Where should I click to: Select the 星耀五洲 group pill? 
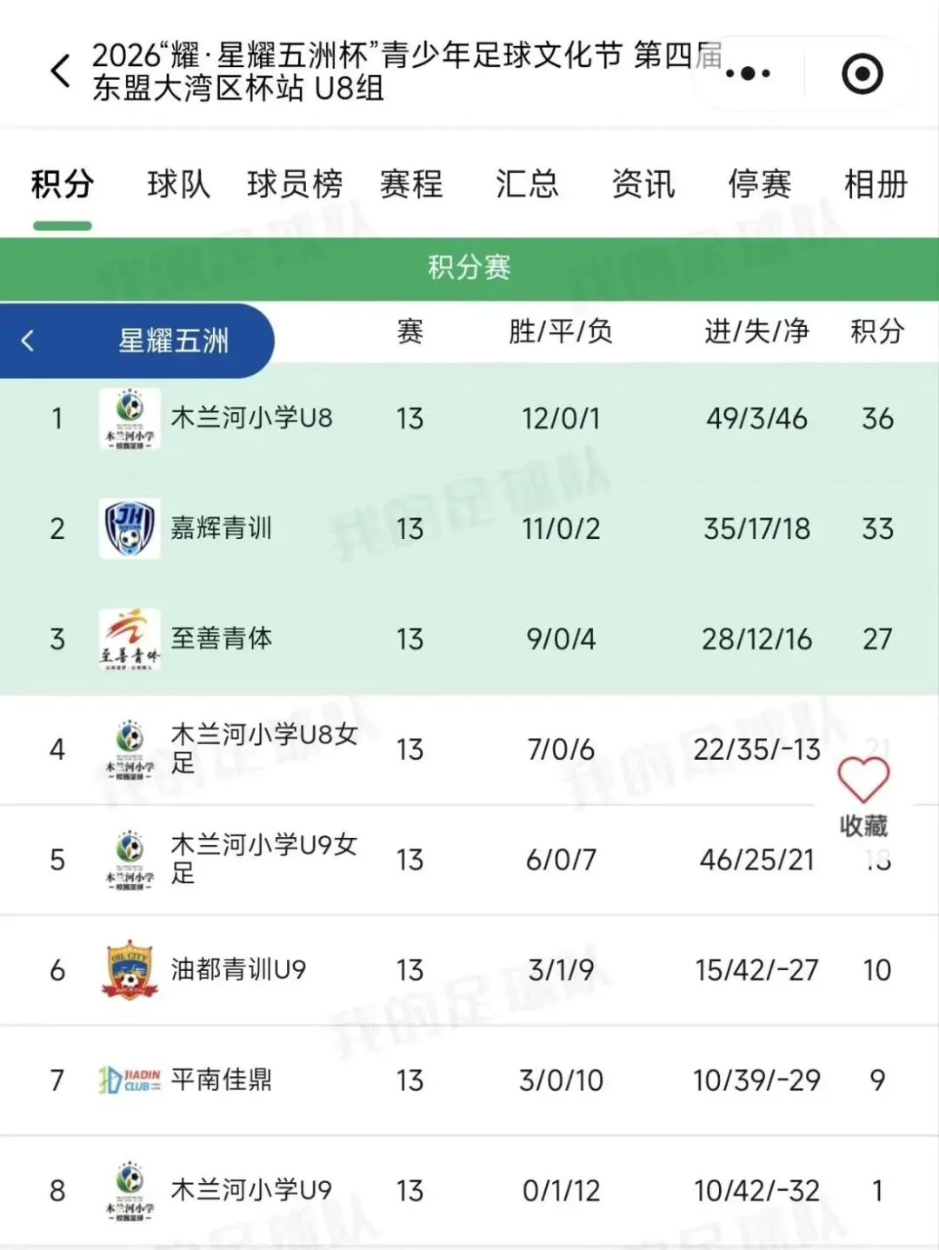(137, 341)
